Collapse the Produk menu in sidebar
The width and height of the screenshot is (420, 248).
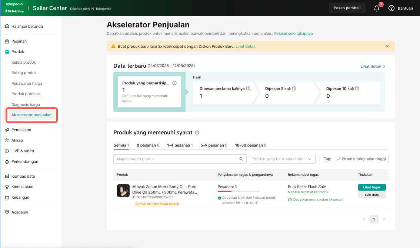click(18, 52)
